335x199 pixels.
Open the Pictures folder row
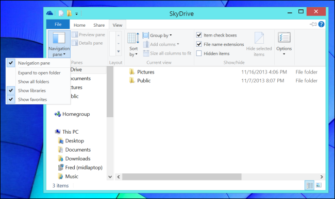[x=223, y=72]
